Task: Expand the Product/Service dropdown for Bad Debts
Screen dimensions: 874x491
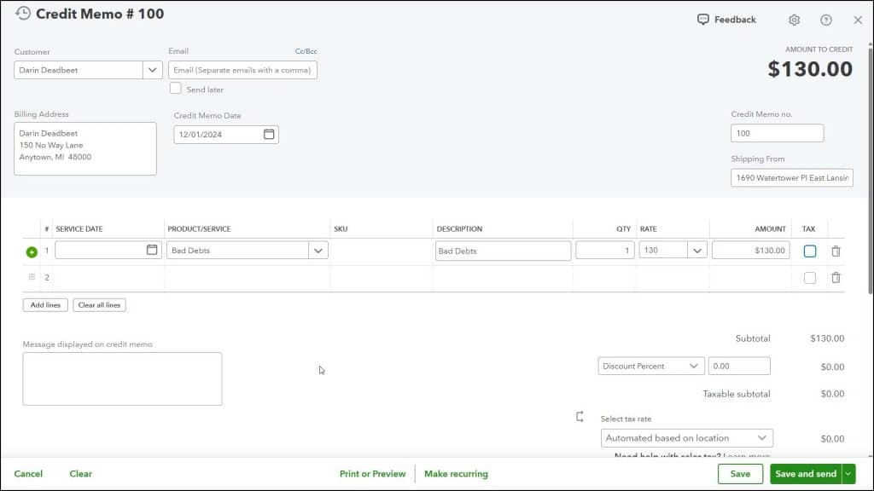Action: [318, 251]
